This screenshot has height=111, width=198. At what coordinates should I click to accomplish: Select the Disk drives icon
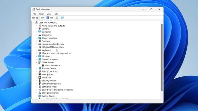tap(40, 35)
